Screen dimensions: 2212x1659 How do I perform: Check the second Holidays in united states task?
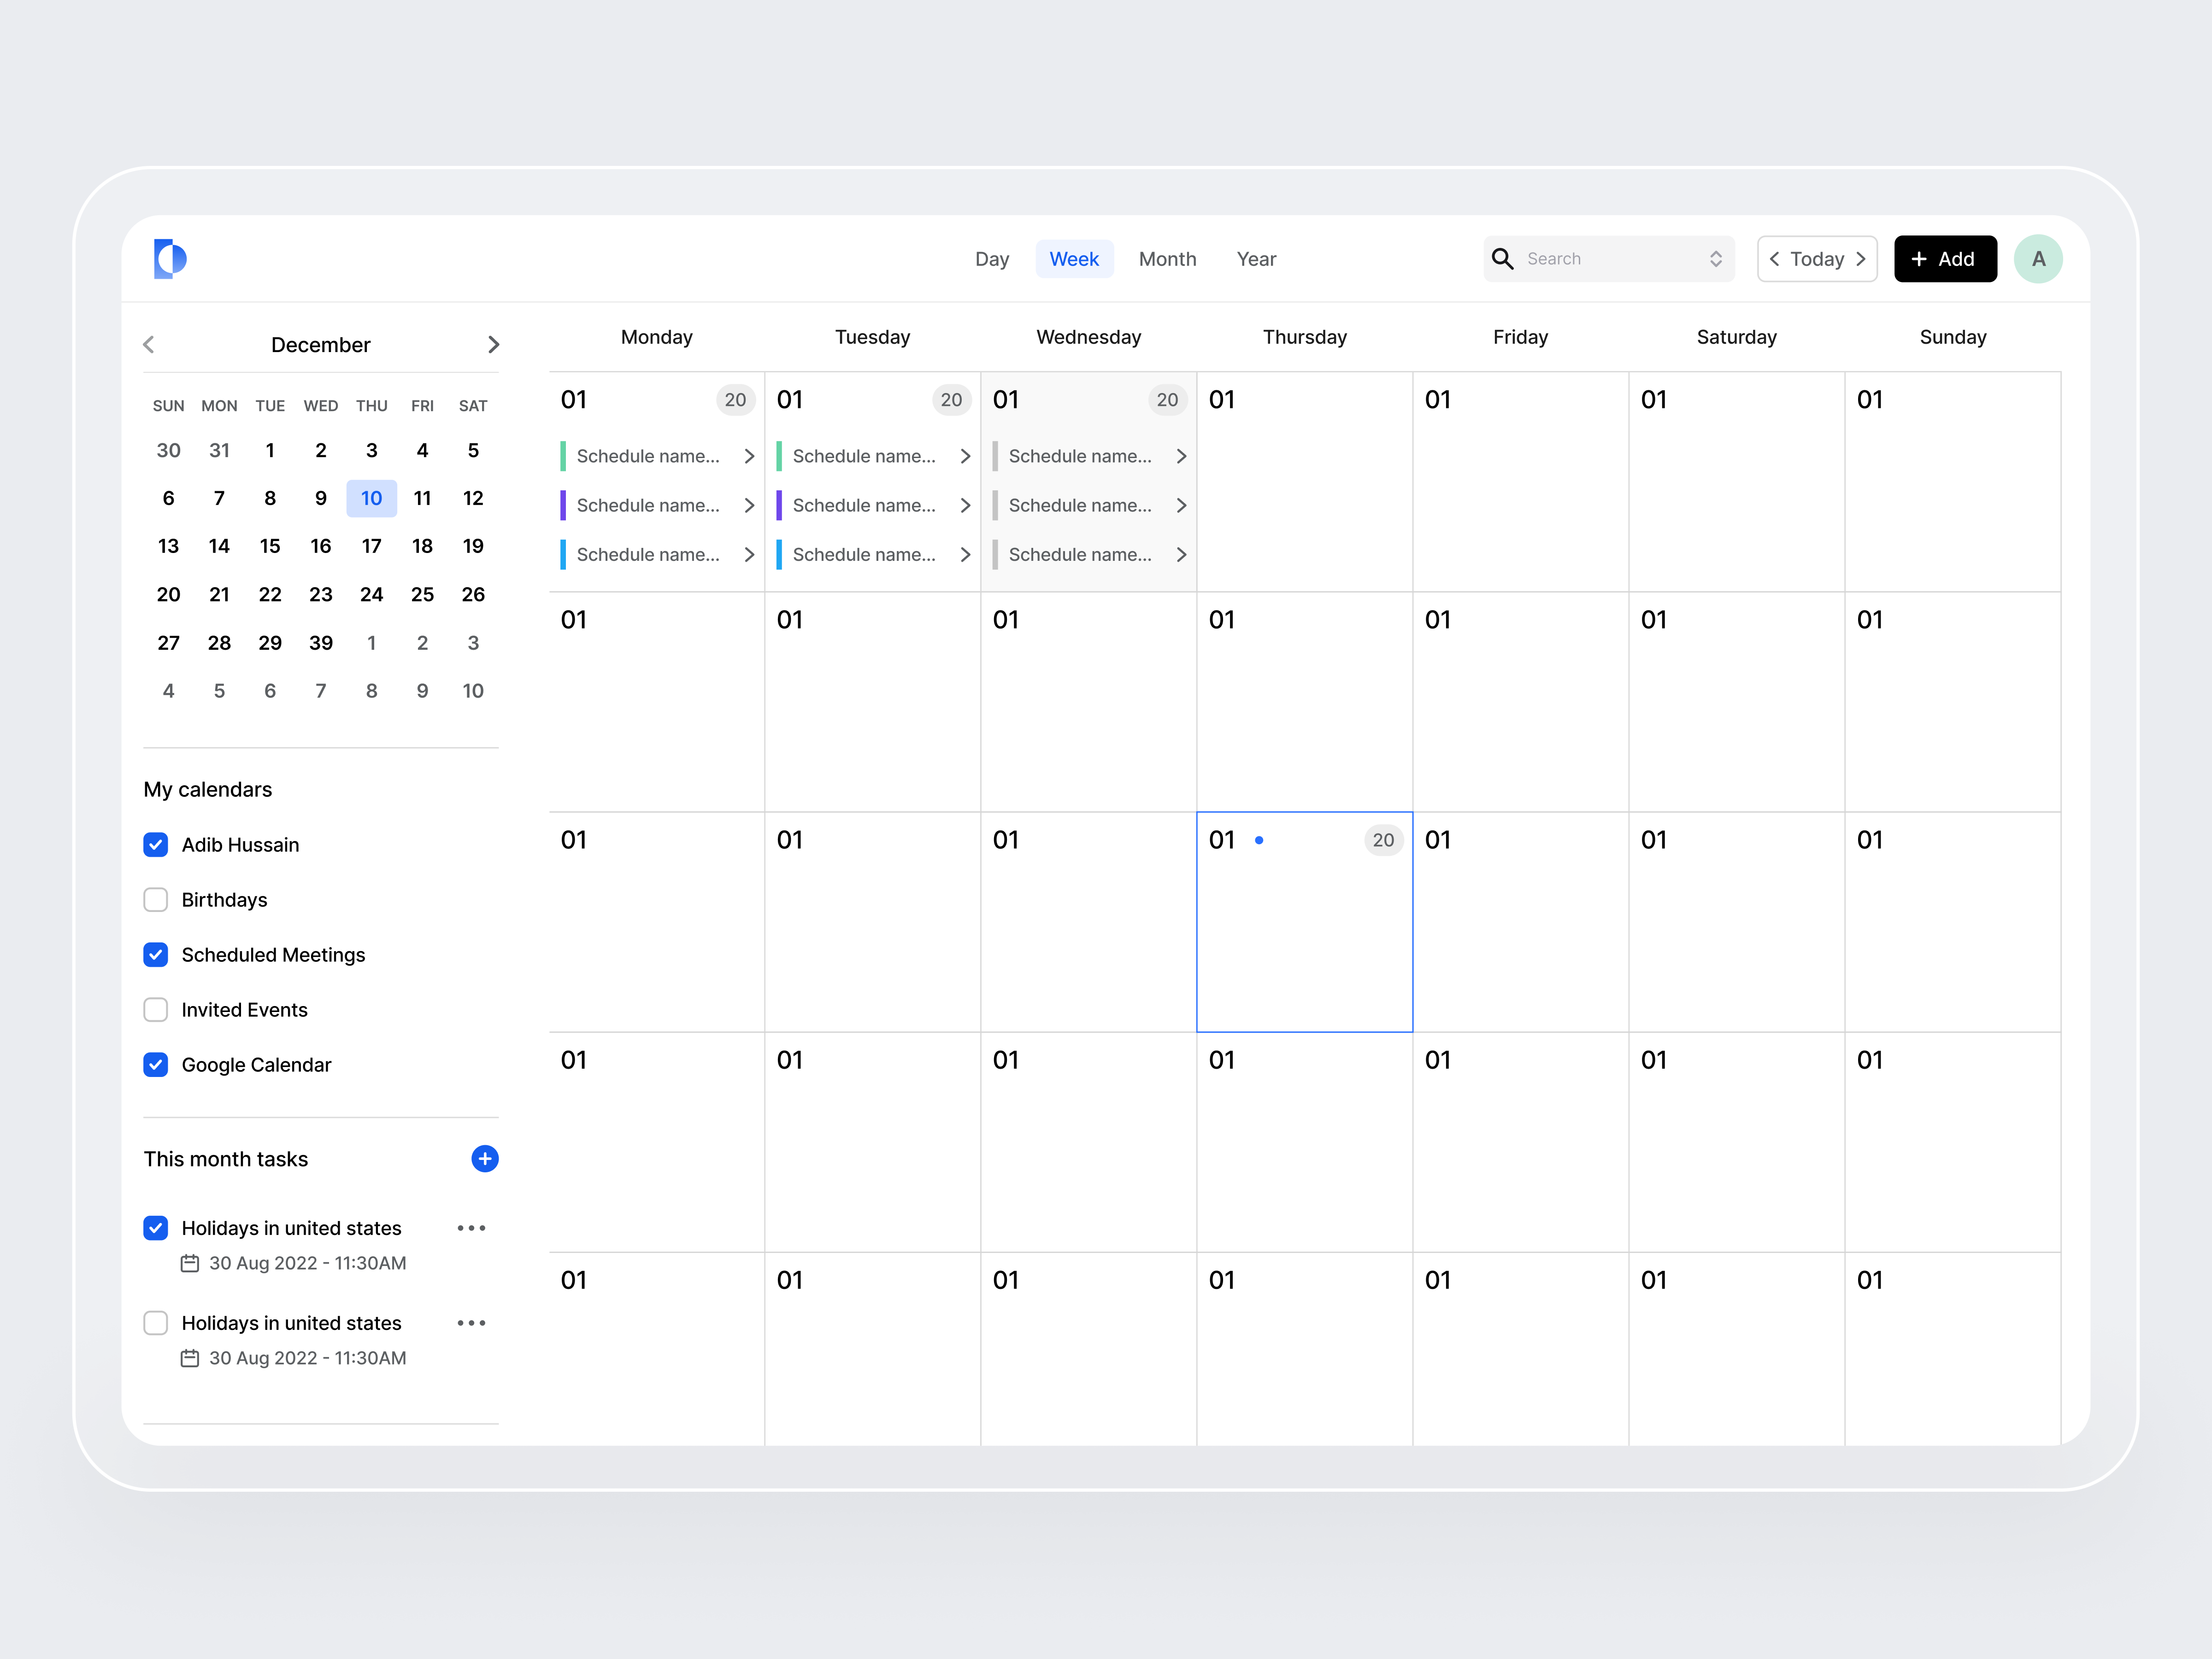[x=156, y=1322]
